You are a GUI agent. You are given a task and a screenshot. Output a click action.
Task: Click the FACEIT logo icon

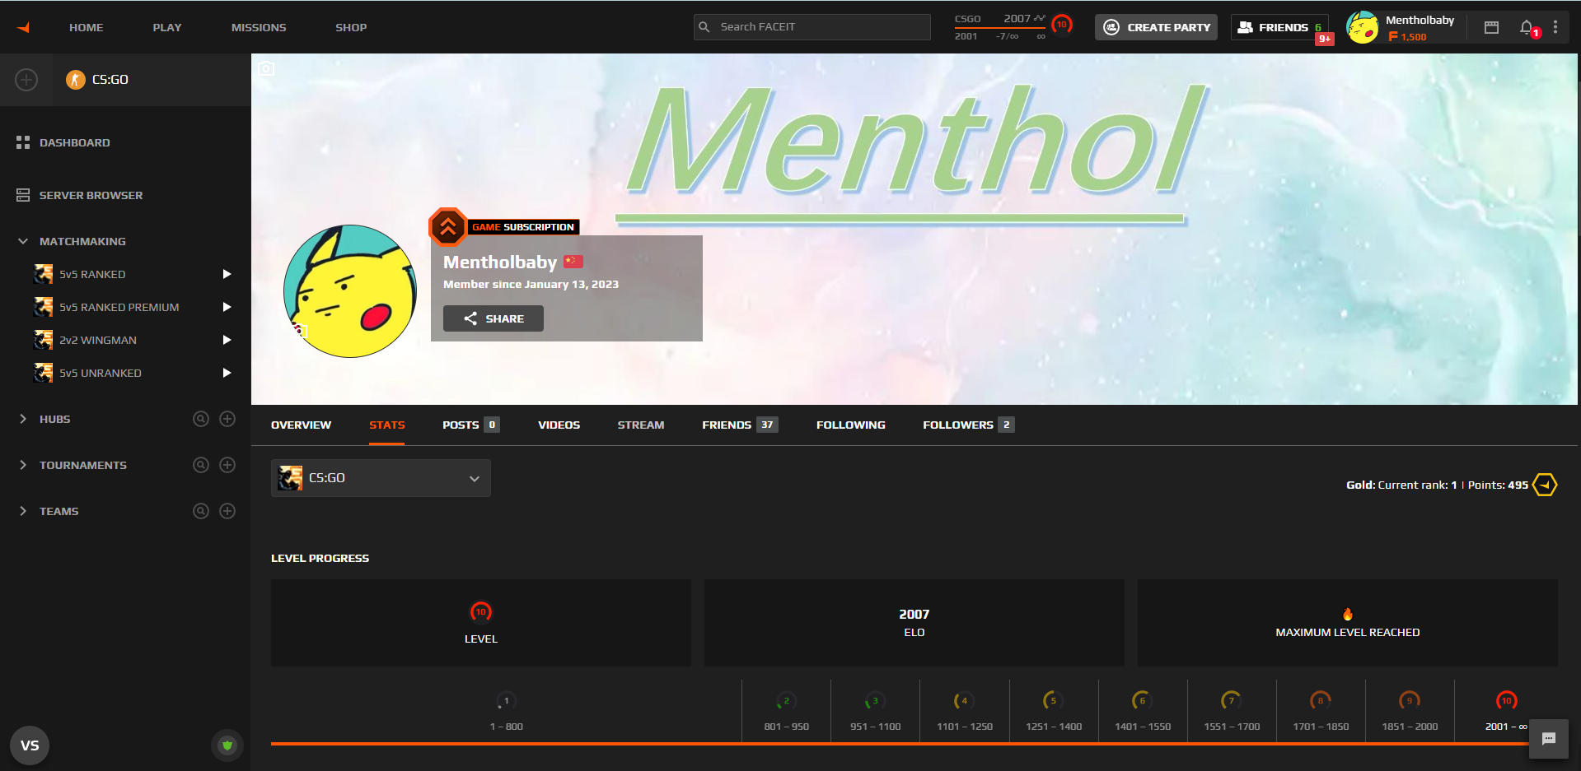24,27
